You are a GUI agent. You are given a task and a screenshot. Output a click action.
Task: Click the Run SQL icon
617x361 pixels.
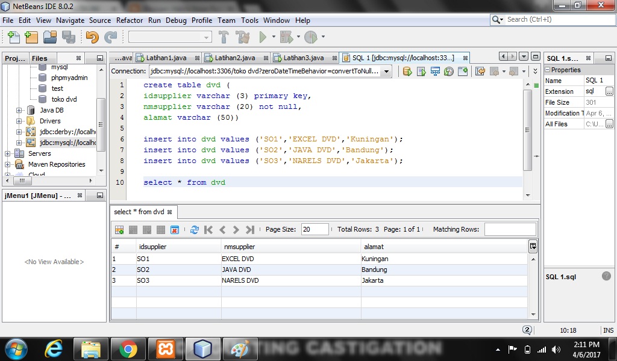tap(408, 71)
